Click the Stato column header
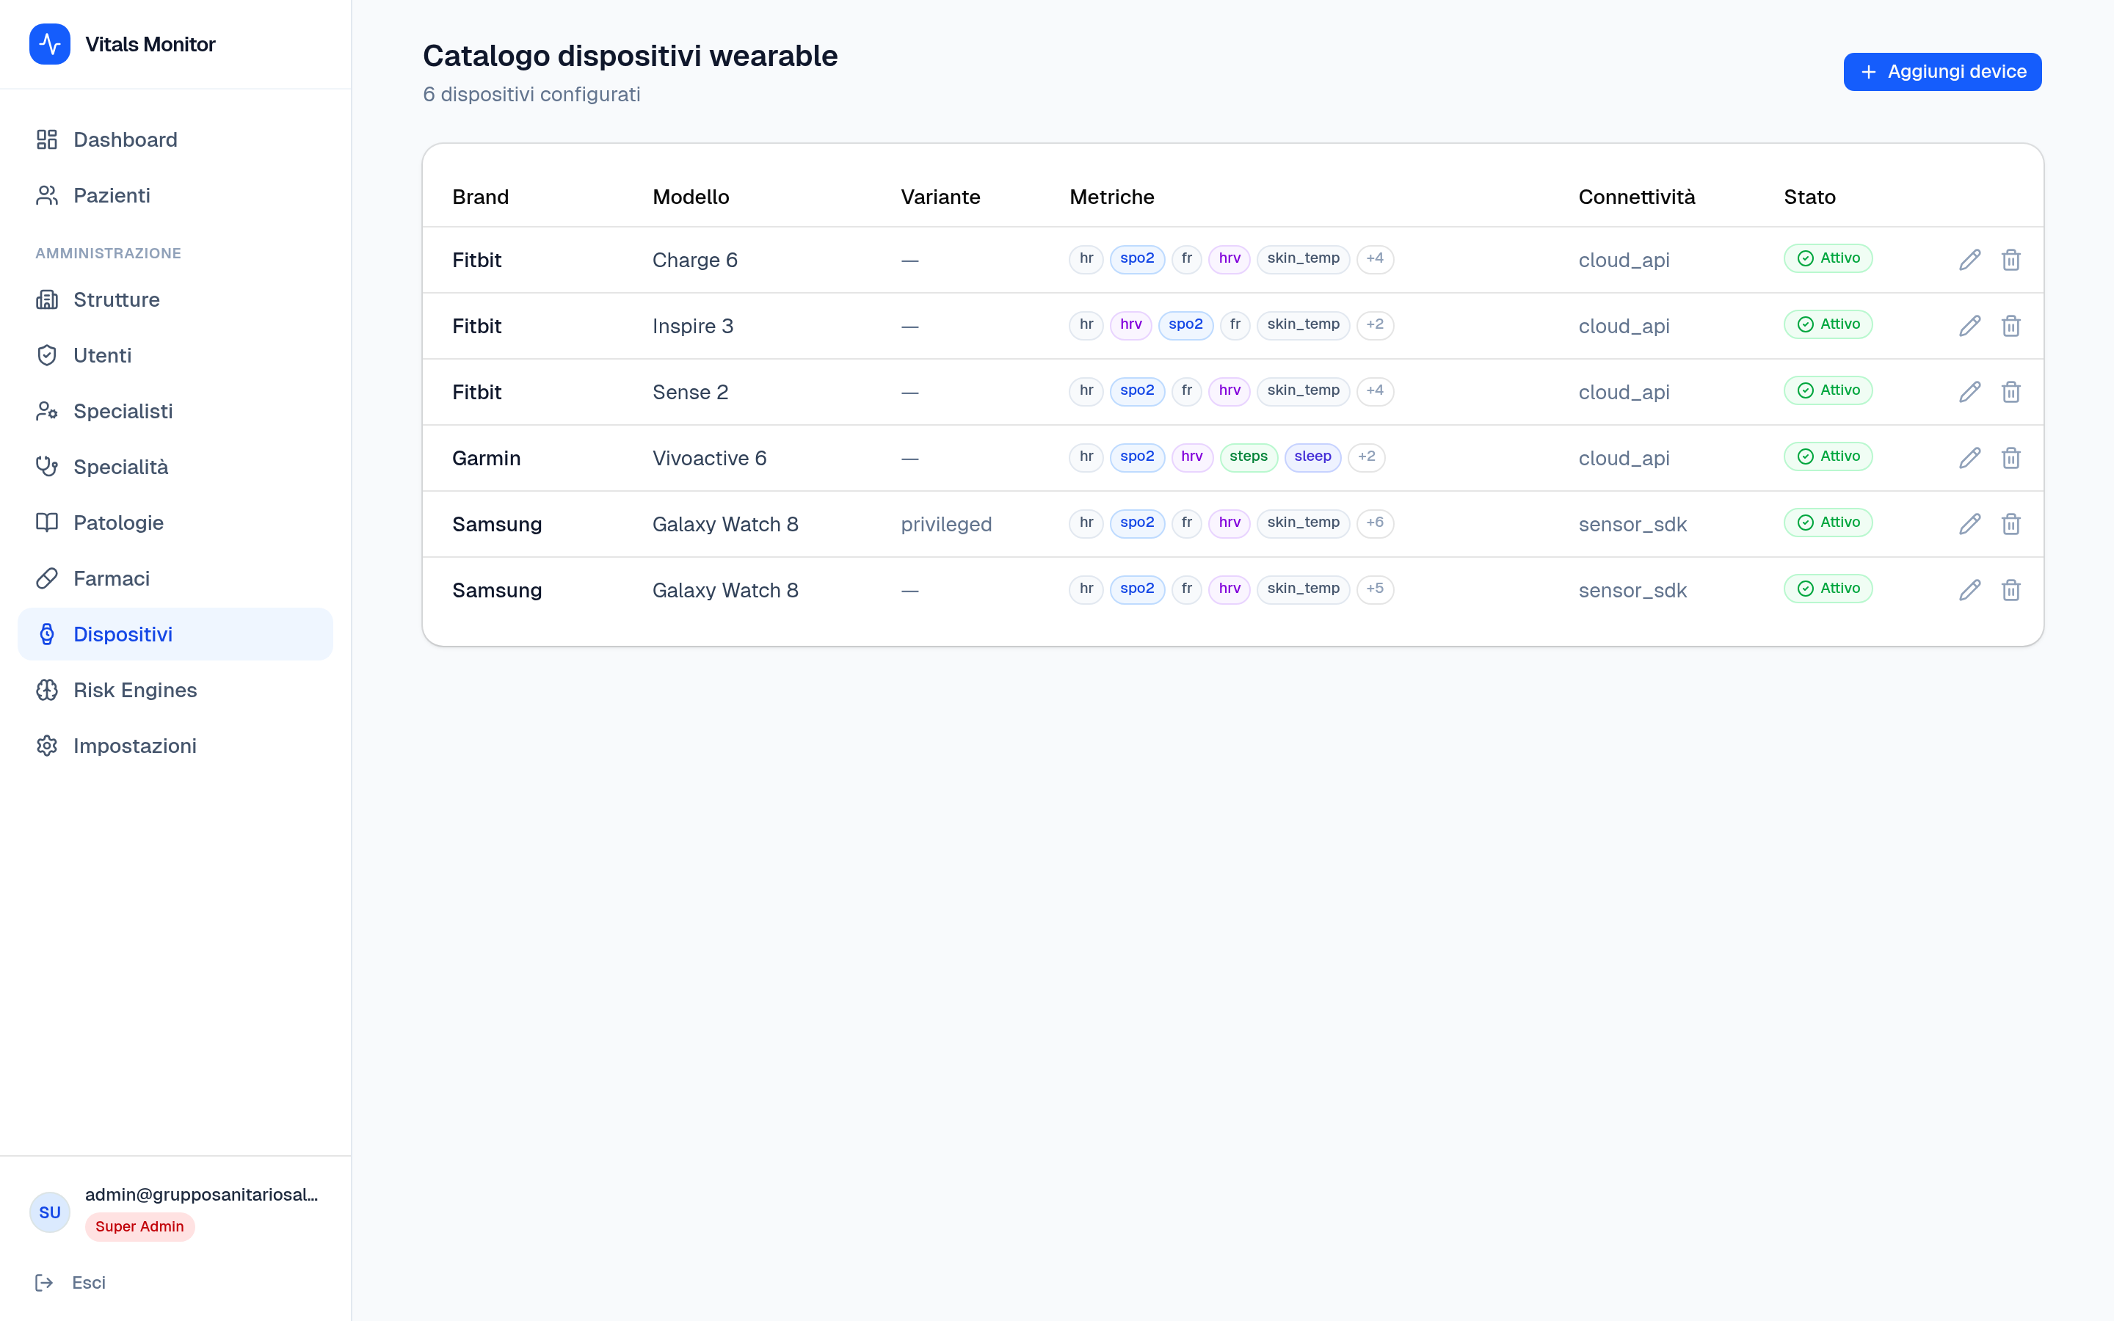This screenshot has height=1321, width=2114. tap(1809, 197)
